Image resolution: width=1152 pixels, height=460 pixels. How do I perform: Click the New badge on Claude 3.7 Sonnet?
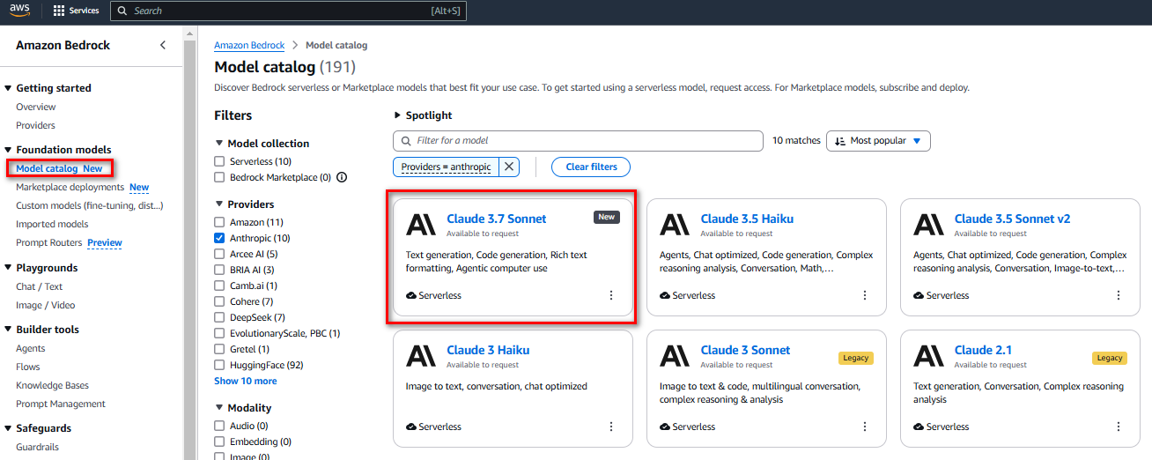pyautogui.click(x=606, y=217)
